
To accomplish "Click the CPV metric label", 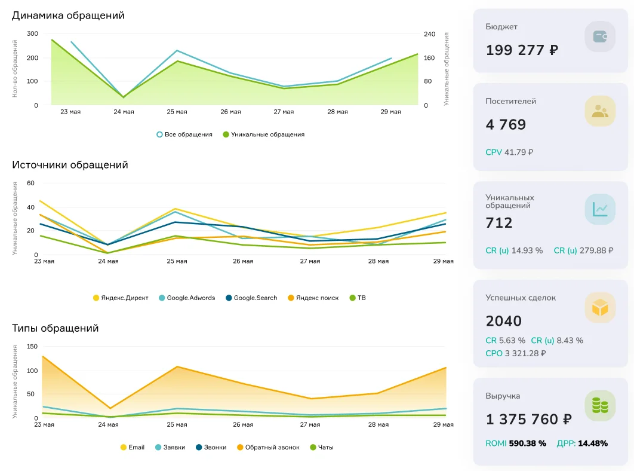I will click(x=493, y=152).
